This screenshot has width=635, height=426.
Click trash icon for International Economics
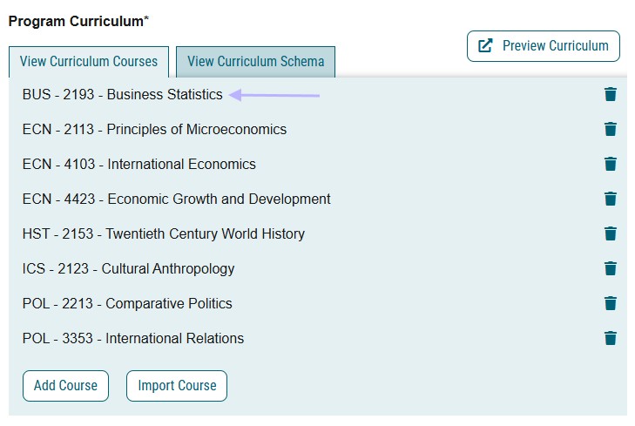coord(611,164)
